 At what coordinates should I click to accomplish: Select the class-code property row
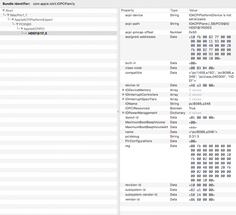[x=178, y=68]
